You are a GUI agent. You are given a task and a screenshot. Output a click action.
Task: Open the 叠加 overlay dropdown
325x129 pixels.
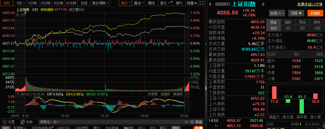pos(139,3)
